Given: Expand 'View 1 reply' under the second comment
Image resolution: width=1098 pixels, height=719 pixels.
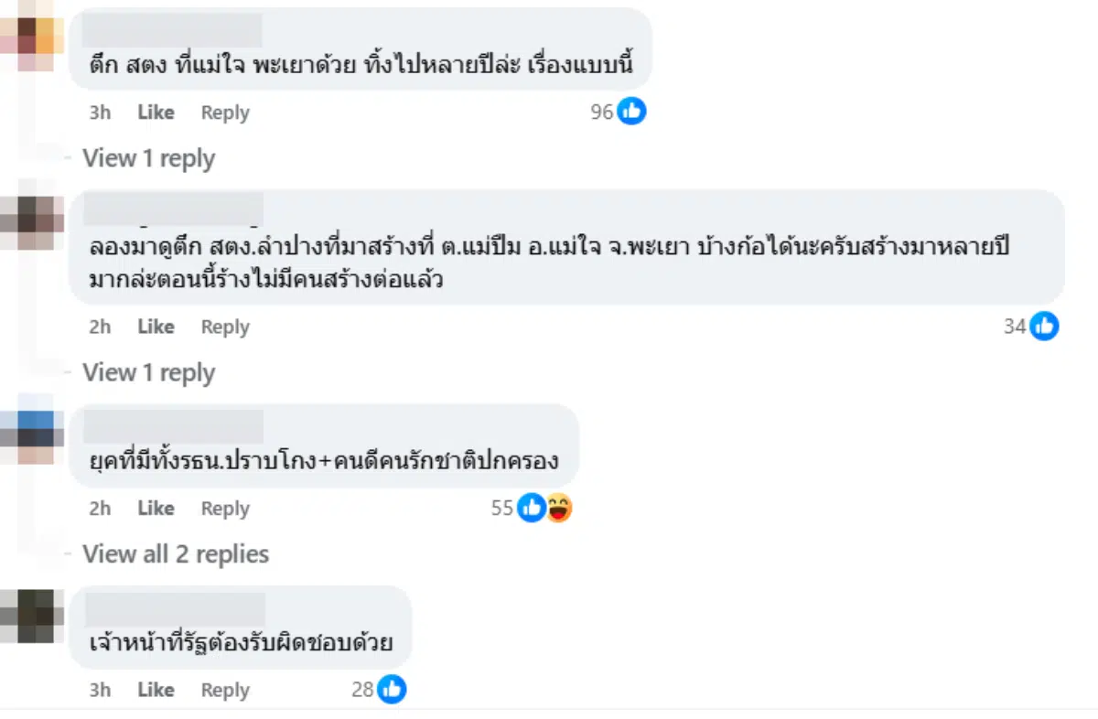Looking at the screenshot, I should point(148,372).
